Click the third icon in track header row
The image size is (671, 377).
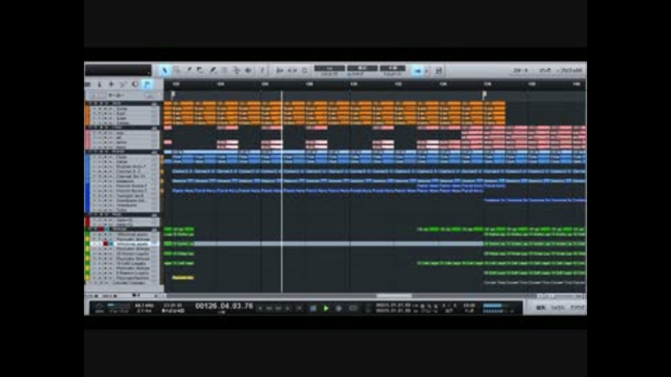click(x=111, y=84)
